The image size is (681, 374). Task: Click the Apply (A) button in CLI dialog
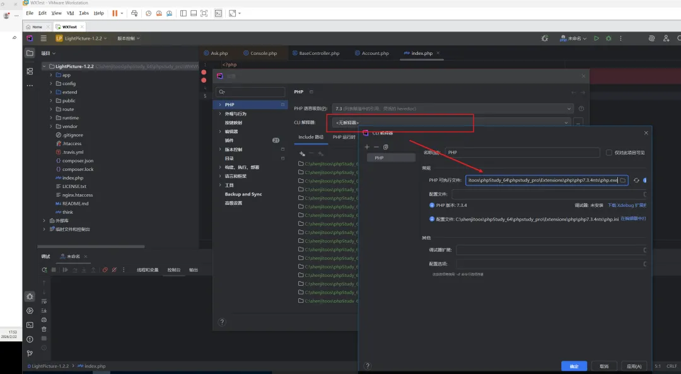click(x=634, y=366)
